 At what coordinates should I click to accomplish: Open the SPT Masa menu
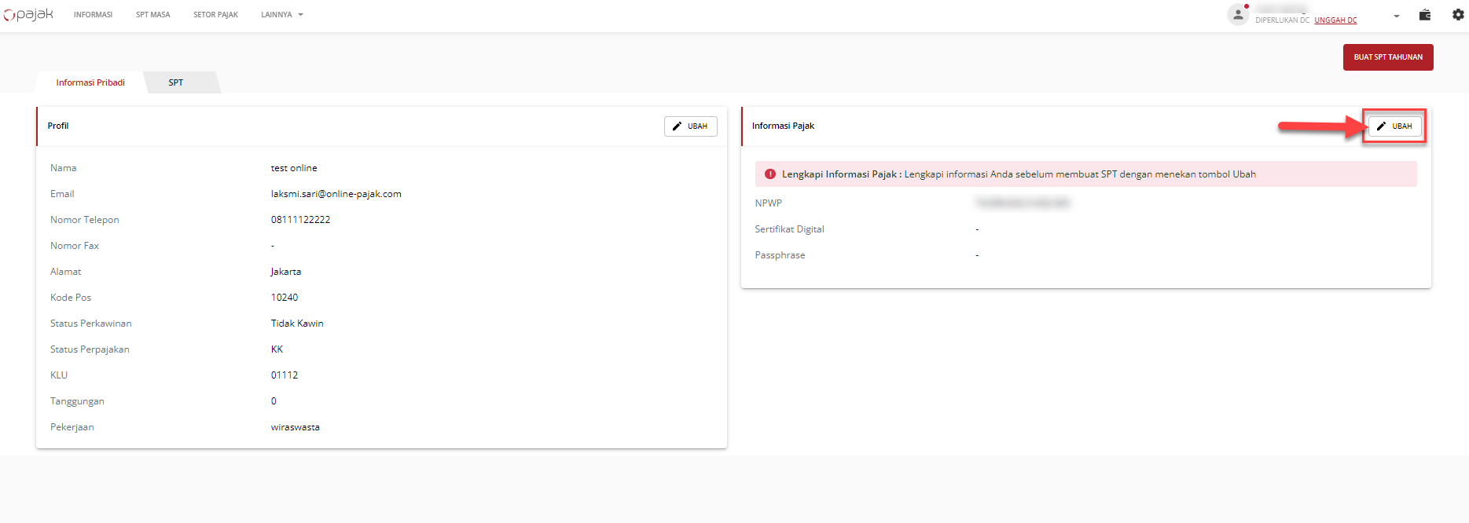point(152,15)
